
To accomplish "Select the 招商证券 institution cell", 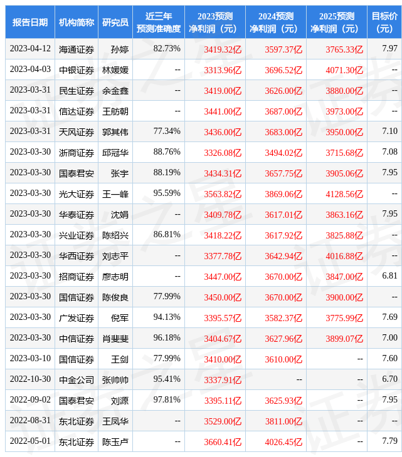I will (77, 277).
